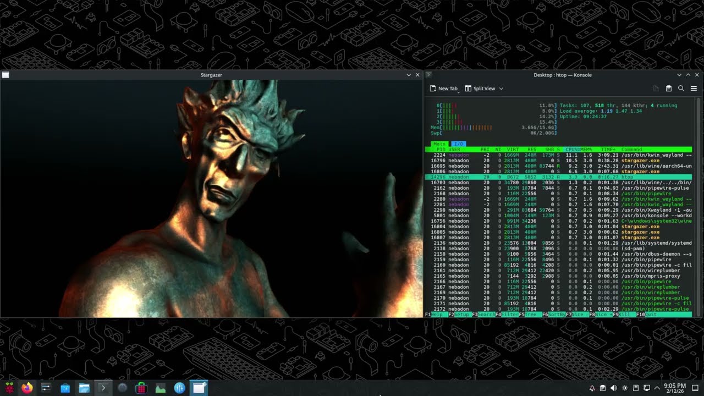Select process 2224 /usr/bin/kwin_wayland row
The width and height of the screenshot is (704, 396).
click(558, 155)
